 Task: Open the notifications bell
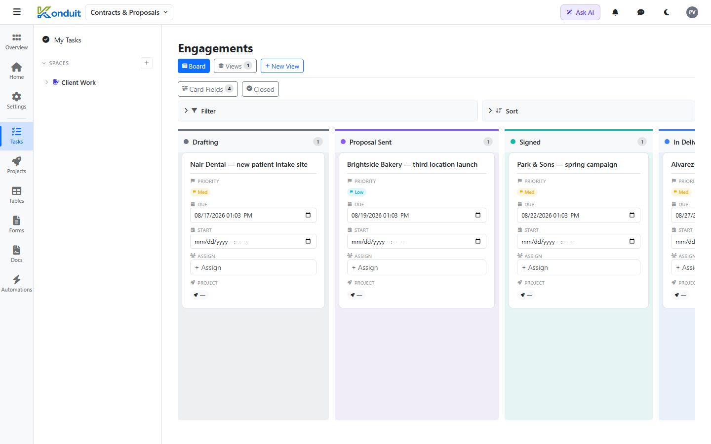615,12
